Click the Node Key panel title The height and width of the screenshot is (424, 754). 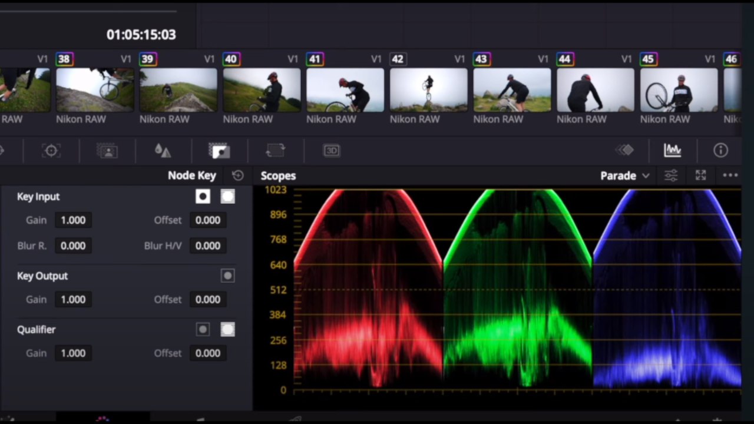point(192,175)
